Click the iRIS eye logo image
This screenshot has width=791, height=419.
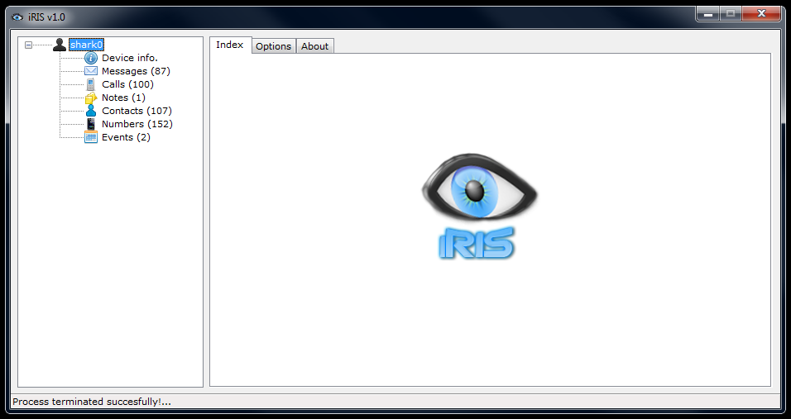click(479, 207)
